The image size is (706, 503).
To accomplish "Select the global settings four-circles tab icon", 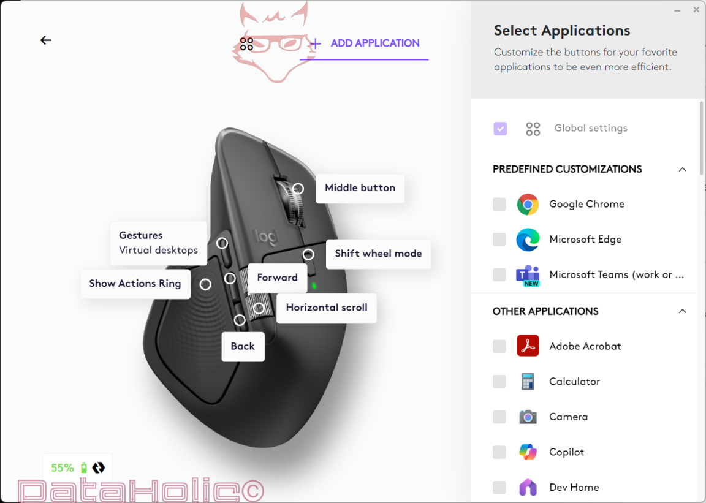I will 247,43.
